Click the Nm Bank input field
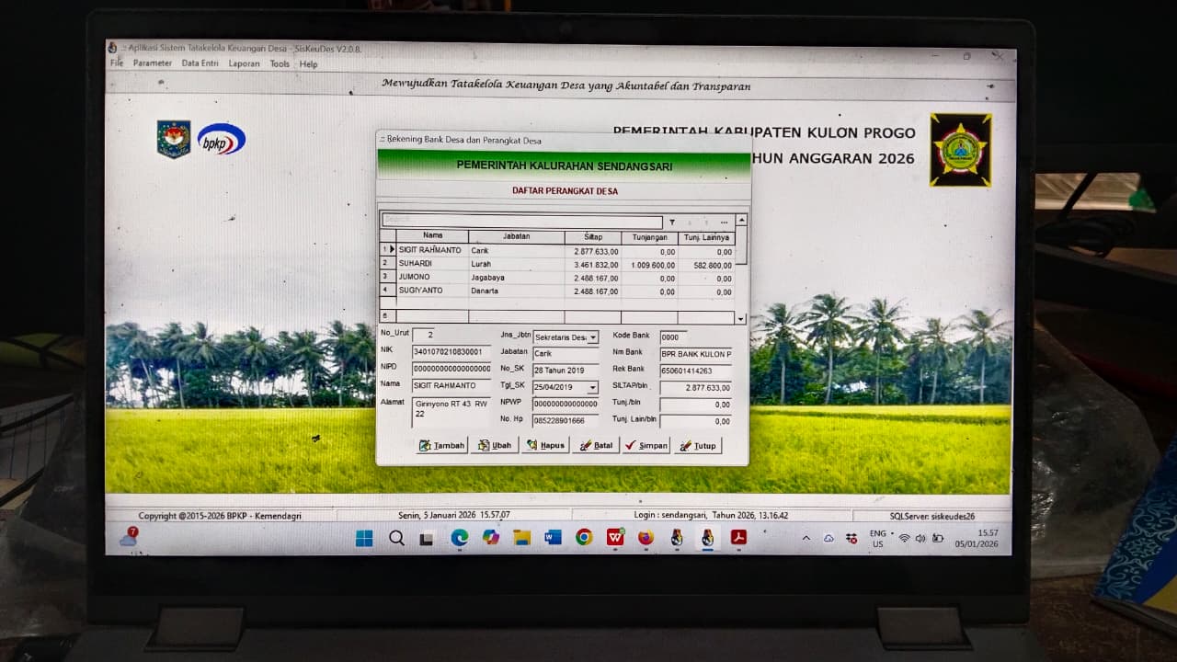 coord(695,354)
